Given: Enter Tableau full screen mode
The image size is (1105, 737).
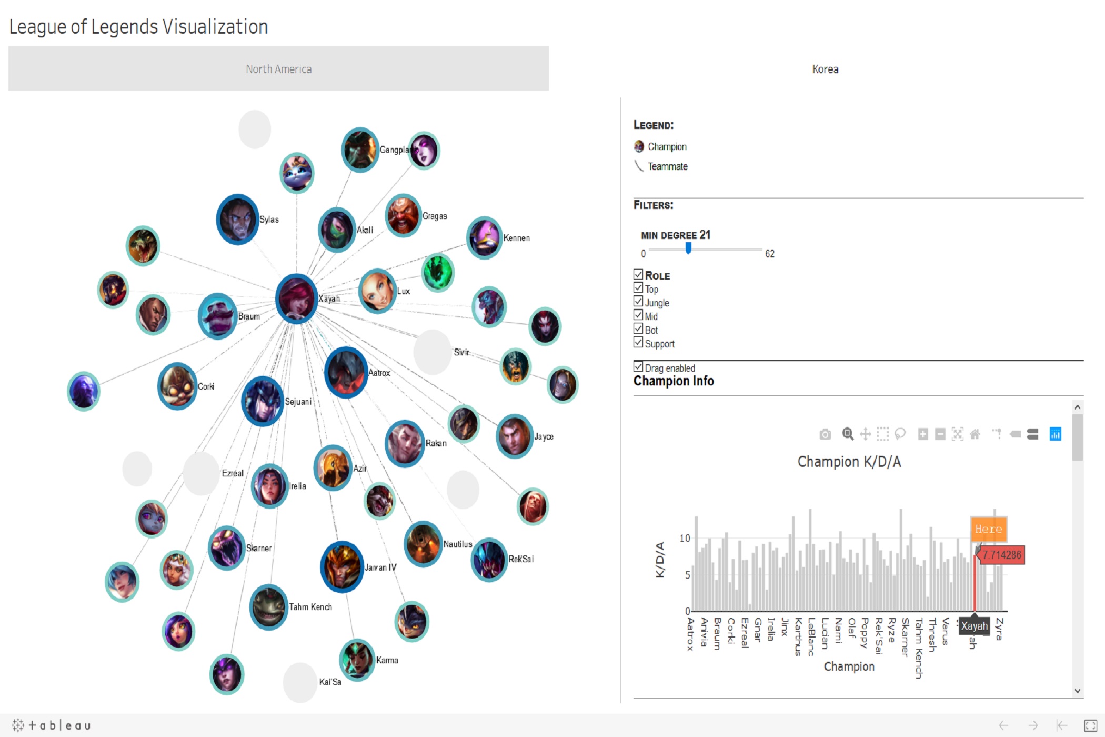Looking at the screenshot, I should tap(1091, 725).
